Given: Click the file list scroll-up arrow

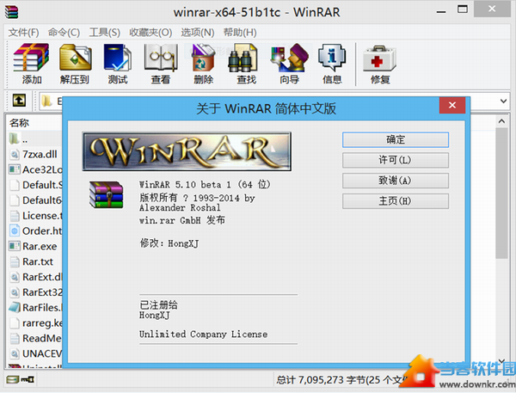Looking at the screenshot, I should (x=501, y=121).
